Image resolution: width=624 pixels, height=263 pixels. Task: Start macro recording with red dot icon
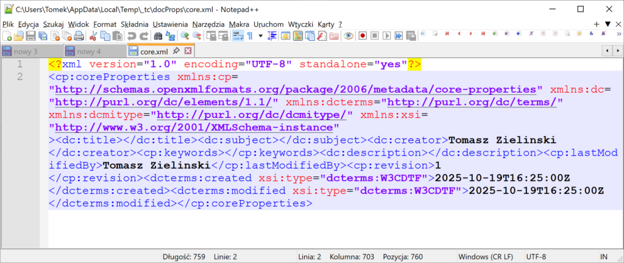click(x=361, y=36)
